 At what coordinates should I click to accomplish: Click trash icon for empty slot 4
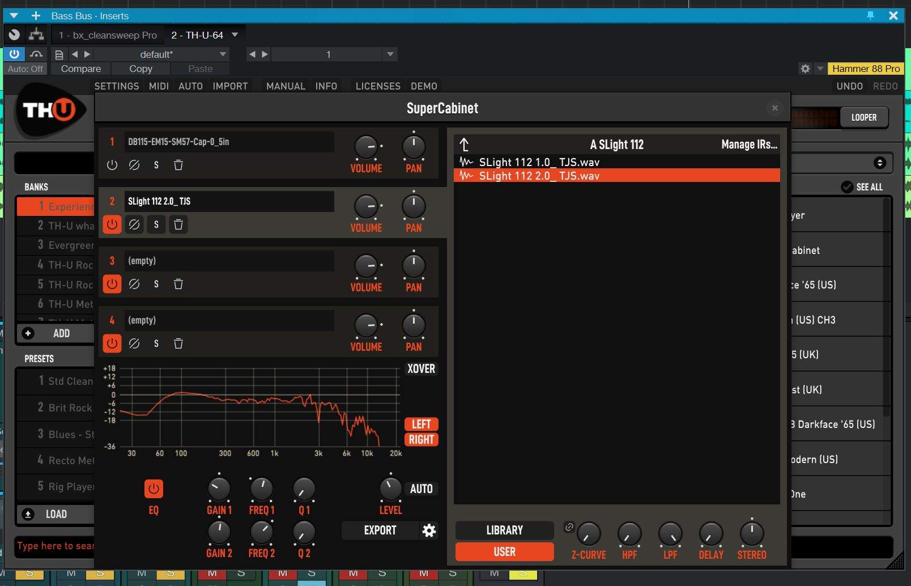[178, 343]
